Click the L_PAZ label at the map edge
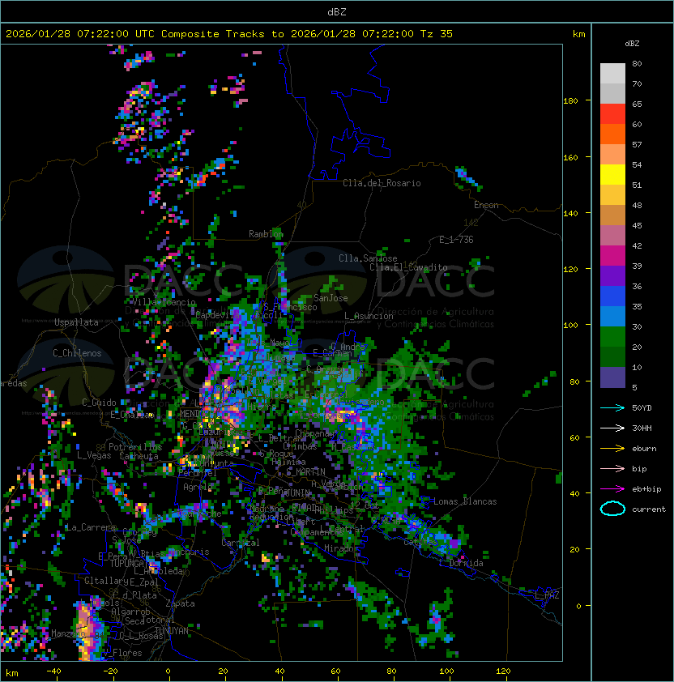The width and height of the screenshot is (674, 682). [x=547, y=595]
